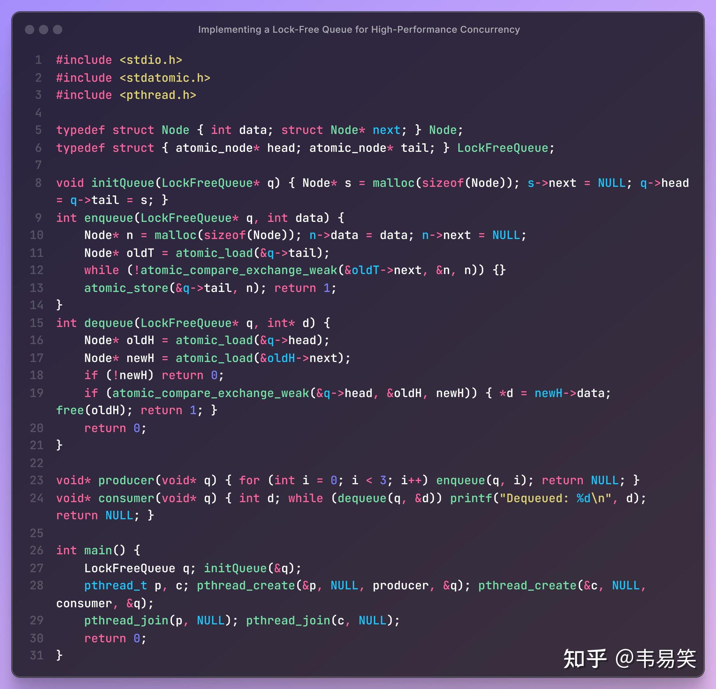
Task: Click line number 8 in the gutter
Action: pyautogui.click(x=38, y=183)
